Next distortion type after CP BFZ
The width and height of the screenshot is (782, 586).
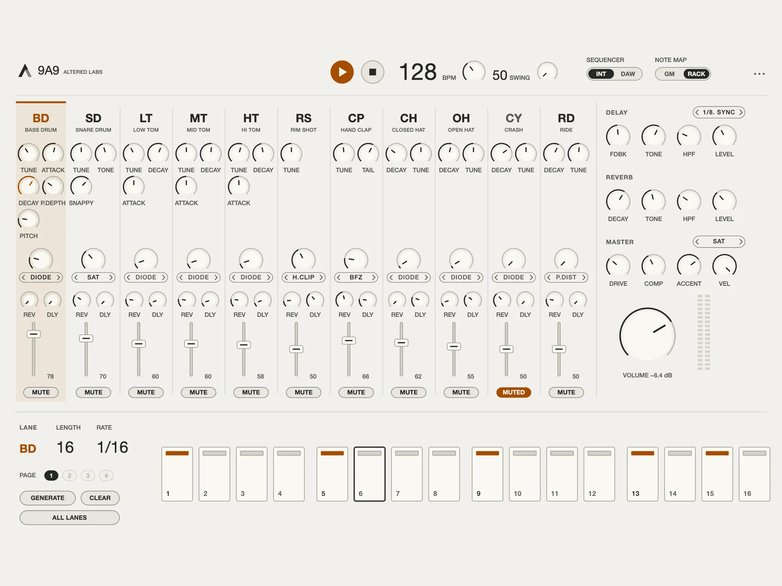[x=374, y=277]
